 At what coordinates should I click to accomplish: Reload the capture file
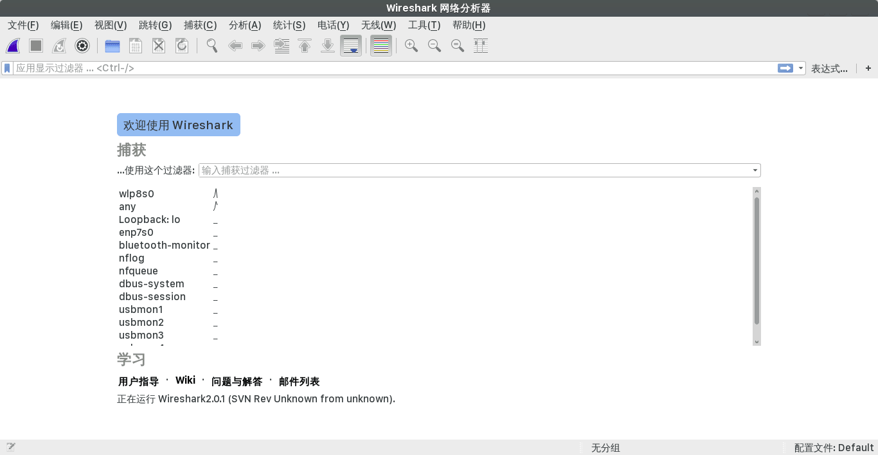pyautogui.click(x=182, y=46)
